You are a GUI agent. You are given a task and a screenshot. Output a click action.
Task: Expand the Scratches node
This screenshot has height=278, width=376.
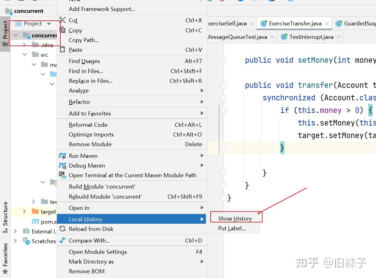tap(15, 241)
